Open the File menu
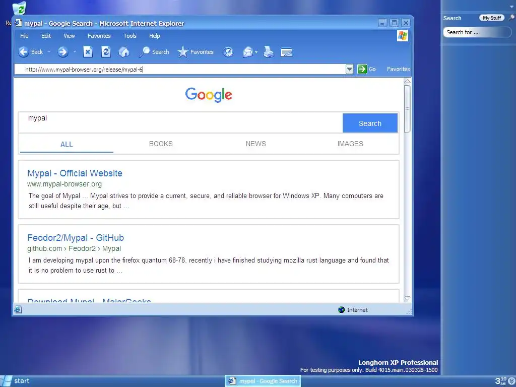The height and width of the screenshot is (387, 516). (24, 36)
